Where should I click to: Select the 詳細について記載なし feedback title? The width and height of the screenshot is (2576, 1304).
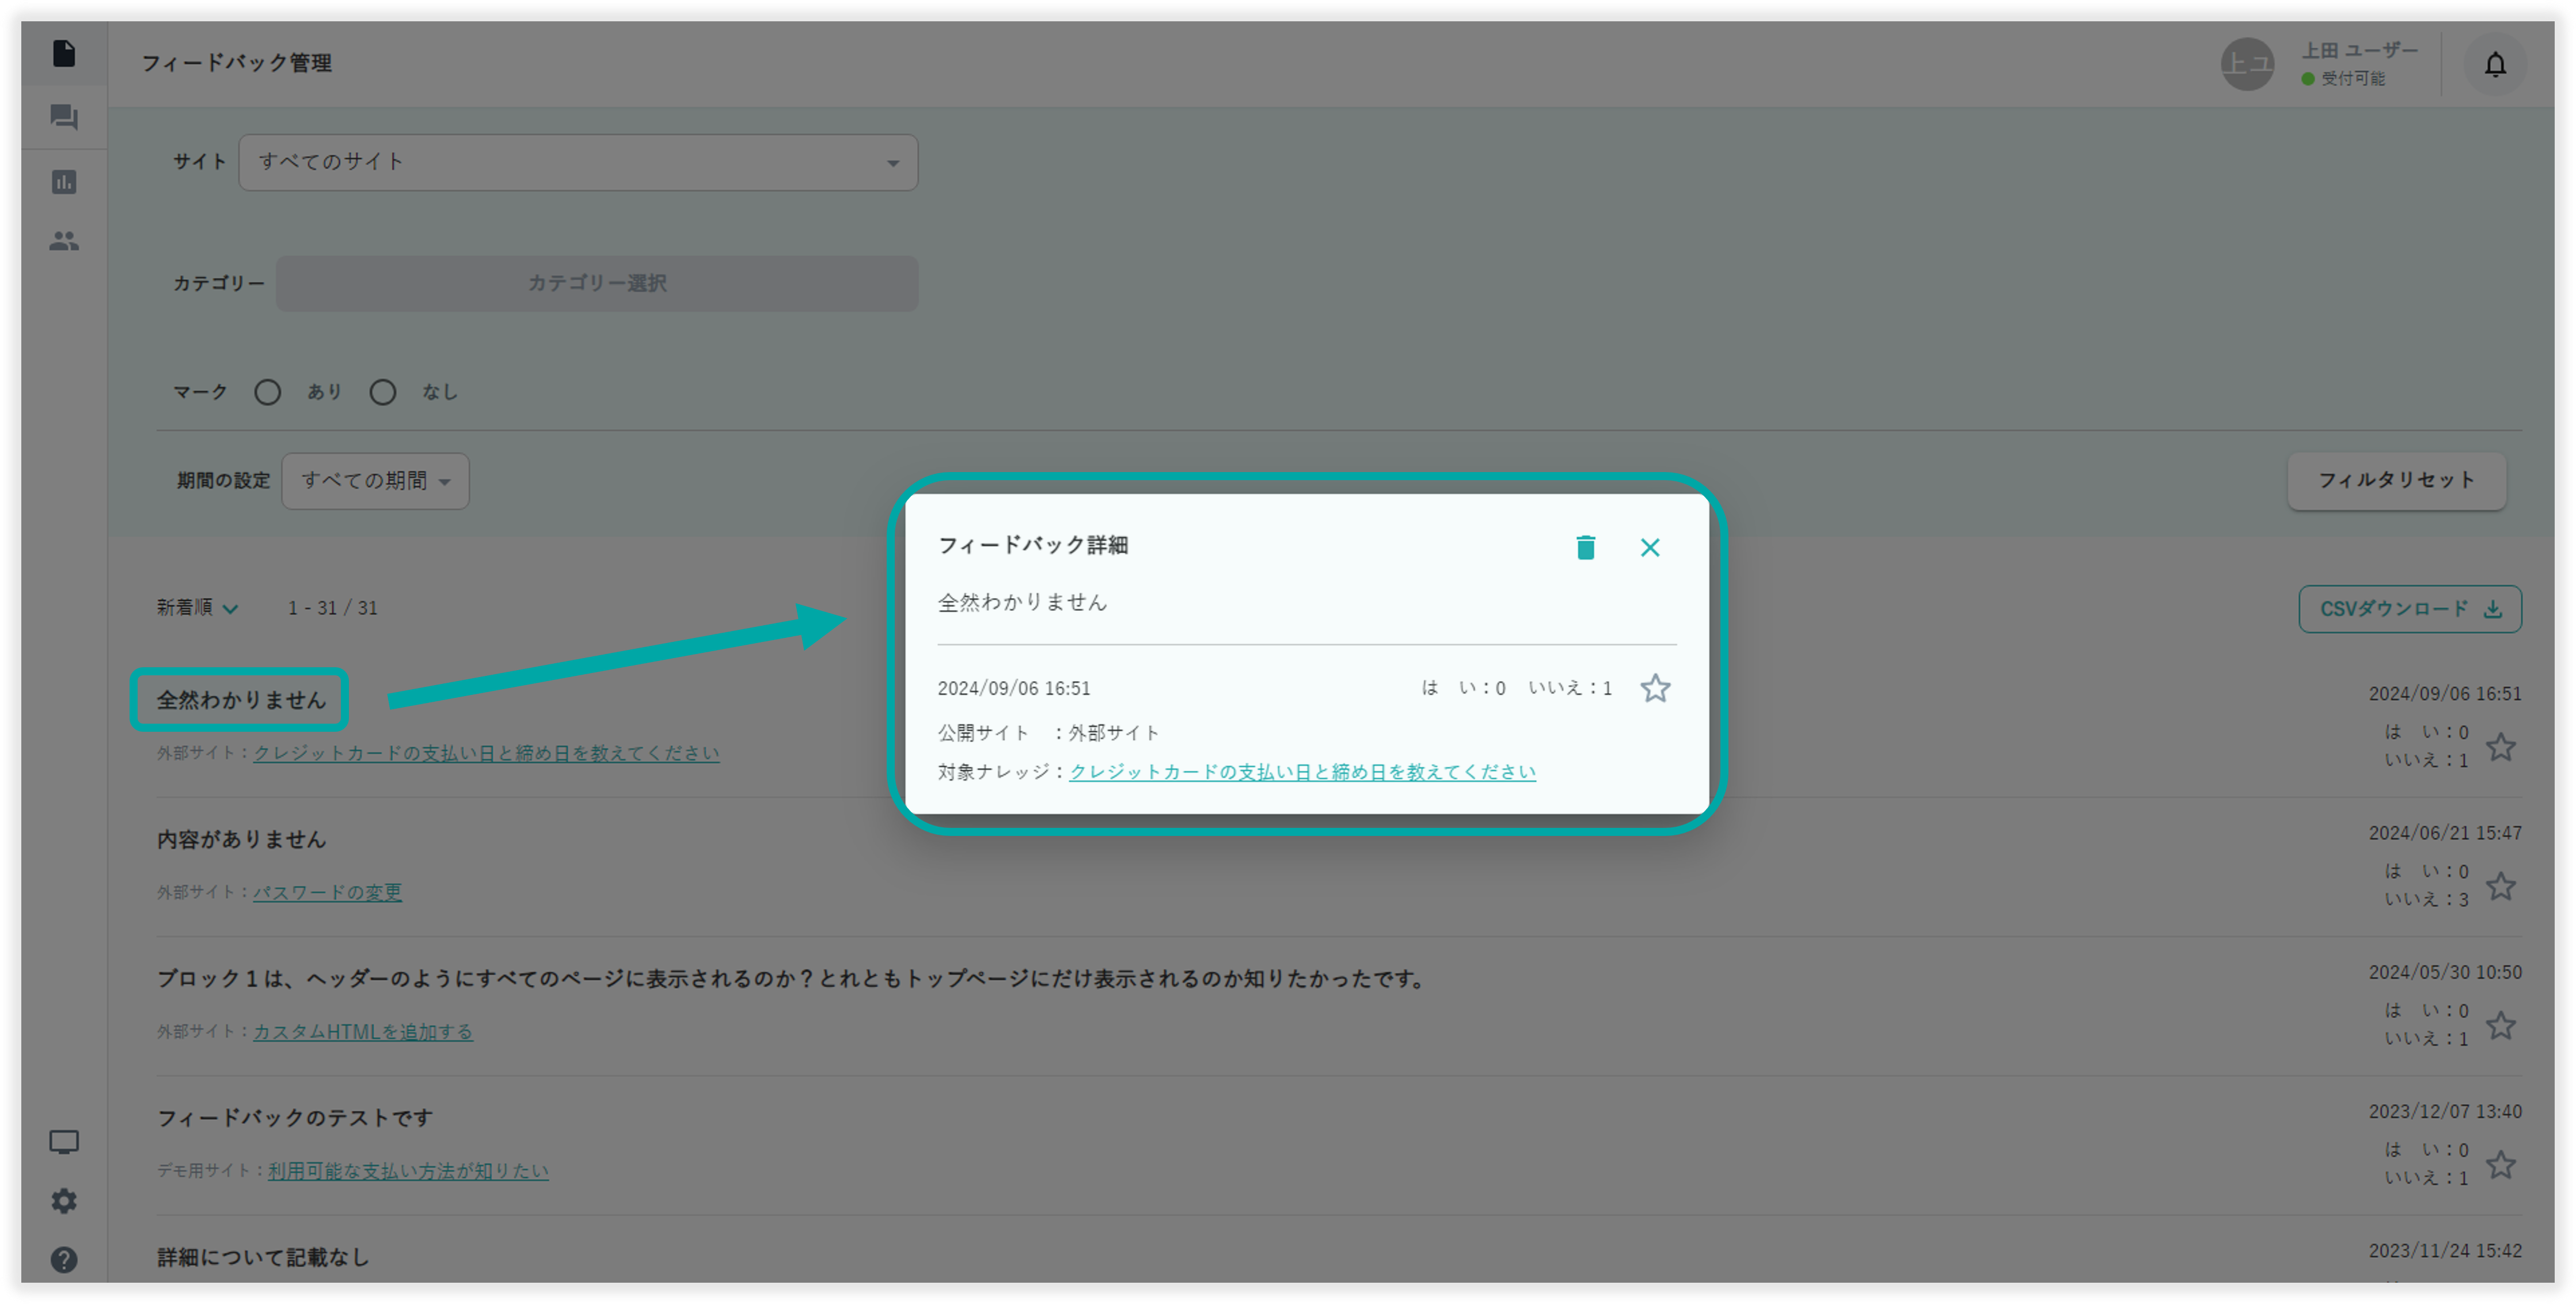click(x=263, y=1257)
